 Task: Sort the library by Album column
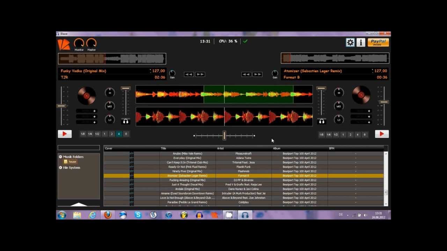tap(277, 149)
